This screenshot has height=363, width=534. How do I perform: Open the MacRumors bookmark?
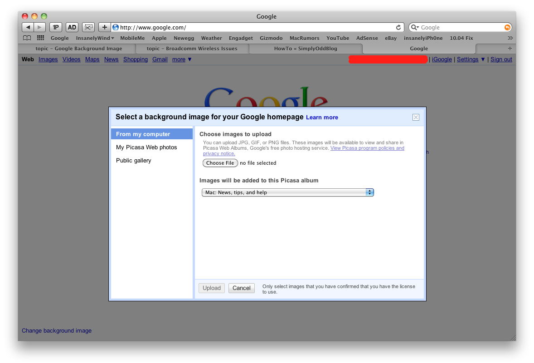[x=305, y=38]
